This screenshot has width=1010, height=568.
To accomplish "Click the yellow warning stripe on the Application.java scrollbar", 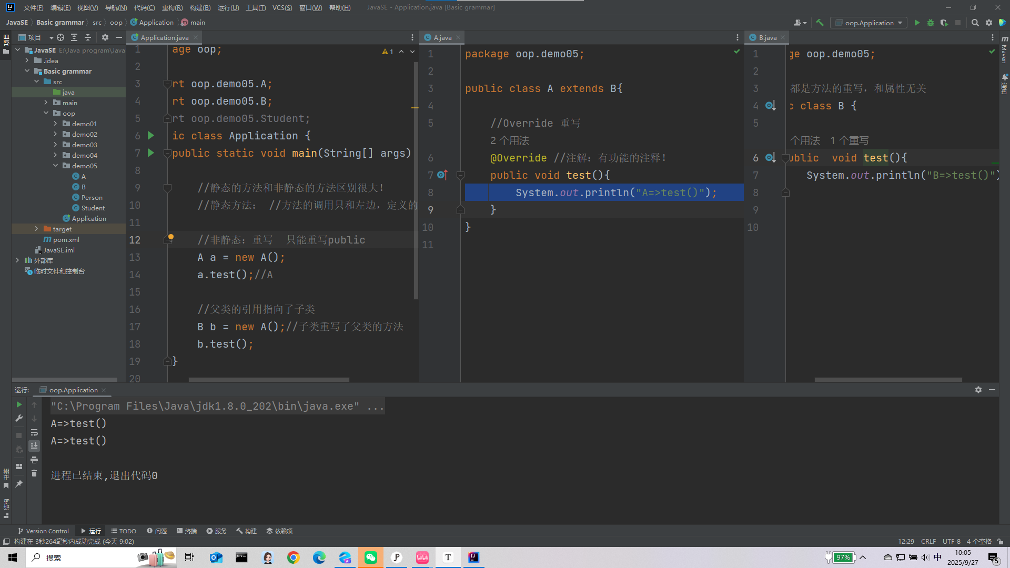I will click(x=415, y=107).
